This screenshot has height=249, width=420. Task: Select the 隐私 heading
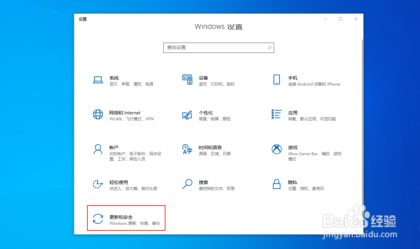[x=293, y=182]
